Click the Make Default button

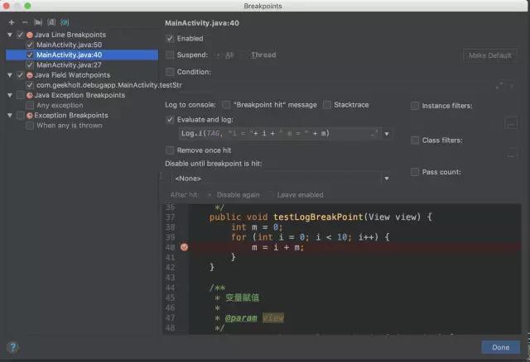(489, 55)
